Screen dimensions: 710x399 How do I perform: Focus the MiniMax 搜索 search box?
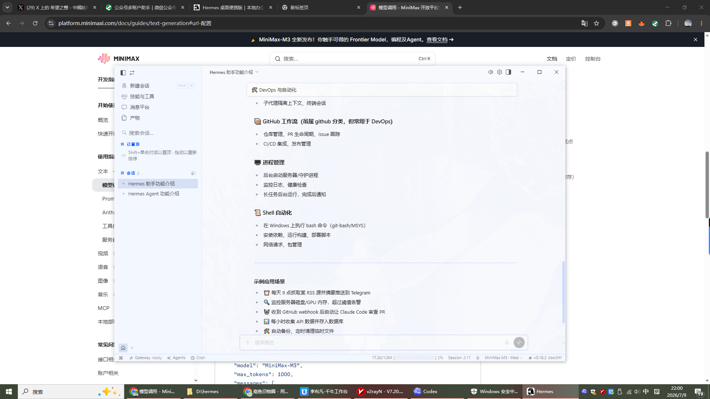[352, 59]
